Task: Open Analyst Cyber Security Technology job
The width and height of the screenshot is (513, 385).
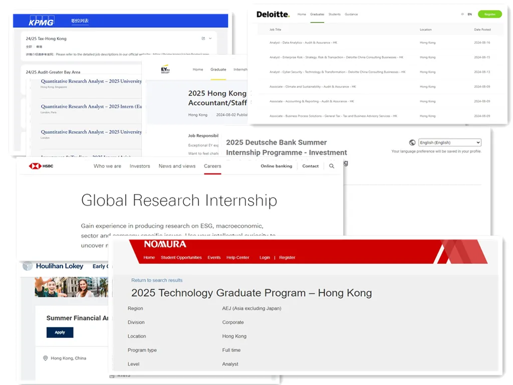Action: [x=337, y=72]
